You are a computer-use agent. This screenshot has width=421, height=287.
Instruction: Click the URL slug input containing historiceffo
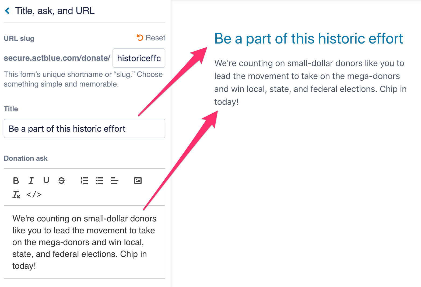[x=139, y=58]
